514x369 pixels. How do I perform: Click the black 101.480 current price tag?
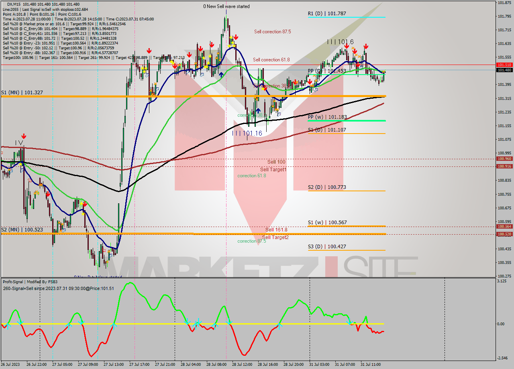click(x=504, y=70)
